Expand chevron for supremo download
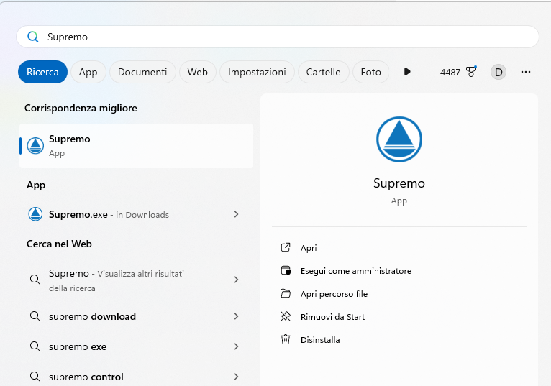The image size is (551, 386). [x=236, y=316]
